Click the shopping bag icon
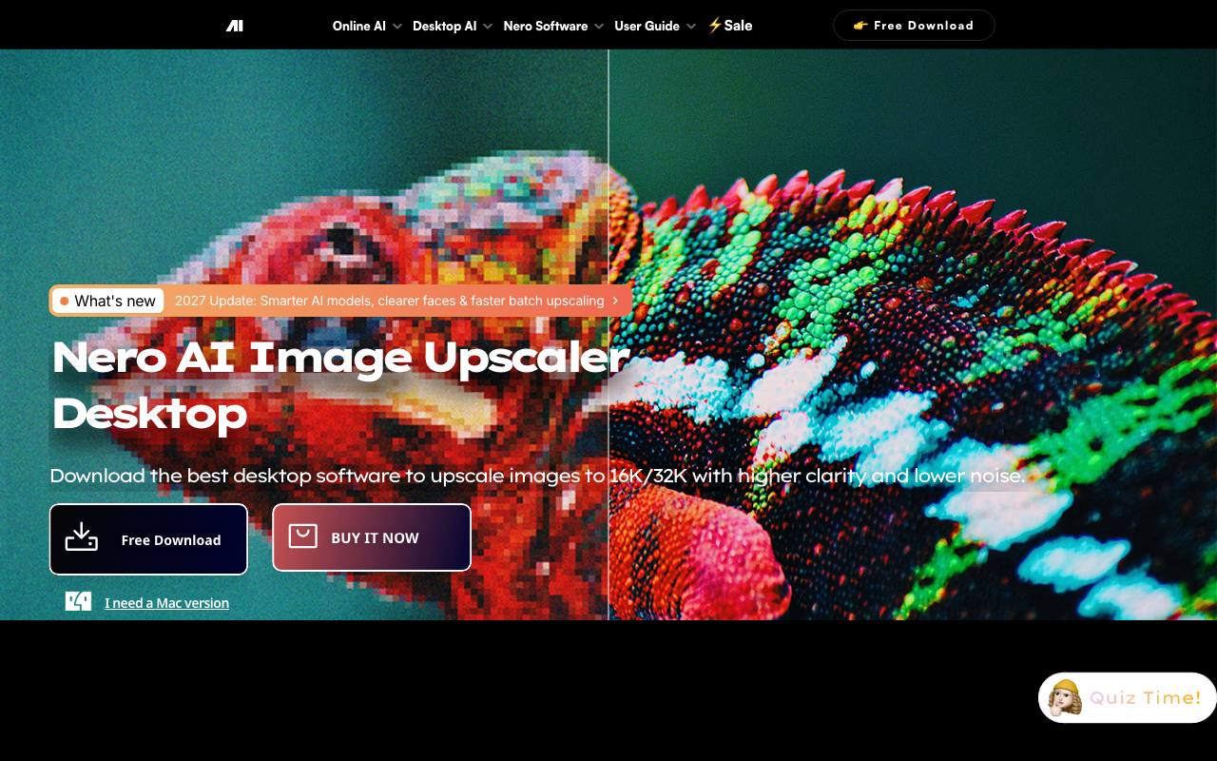The height and width of the screenshot is (761, 1217). click(303, 537)
